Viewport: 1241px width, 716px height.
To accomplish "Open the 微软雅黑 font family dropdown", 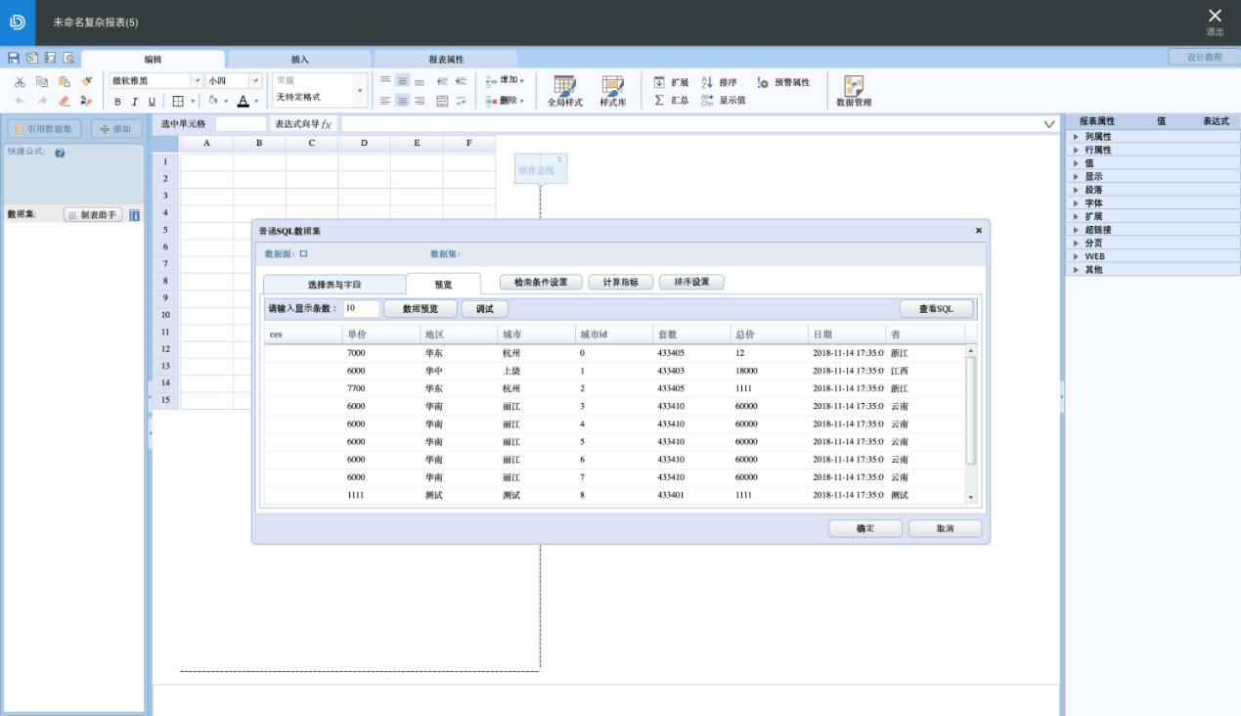I will tap(197, 81).
